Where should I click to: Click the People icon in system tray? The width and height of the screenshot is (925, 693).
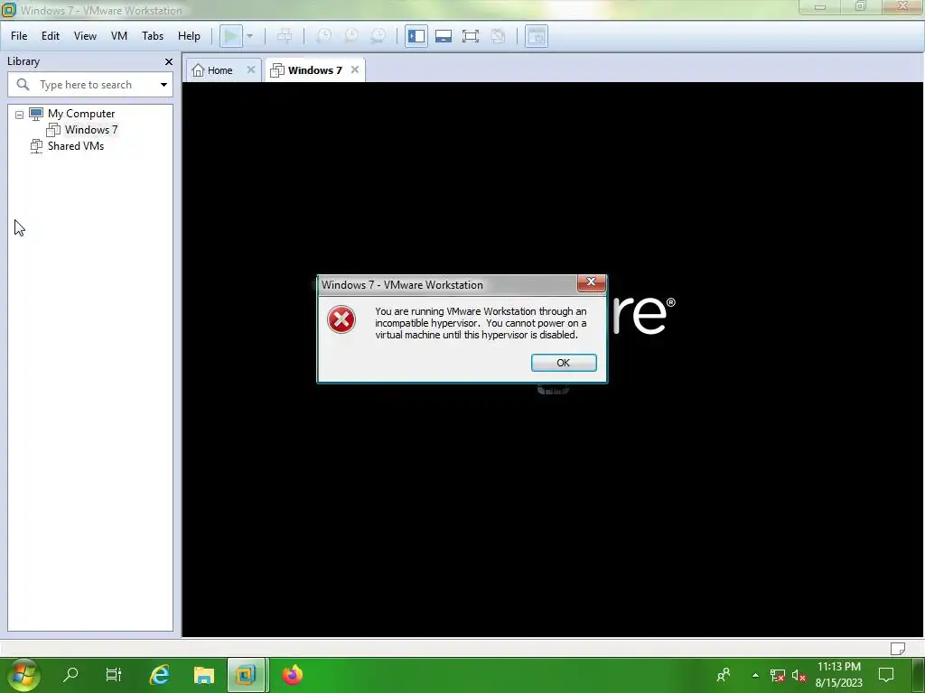[x=724, y=675]
